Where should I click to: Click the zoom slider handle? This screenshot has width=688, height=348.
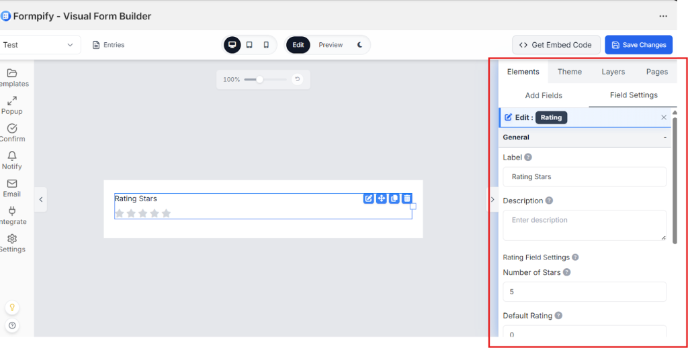point(259,79)
